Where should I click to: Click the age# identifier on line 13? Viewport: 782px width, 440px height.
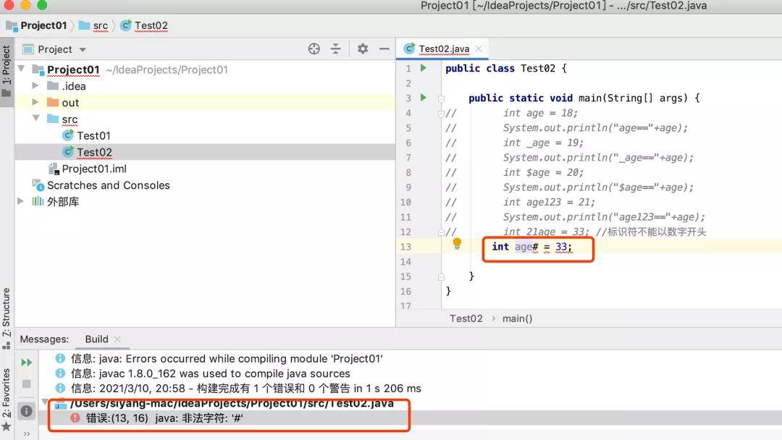click(526, 247)
